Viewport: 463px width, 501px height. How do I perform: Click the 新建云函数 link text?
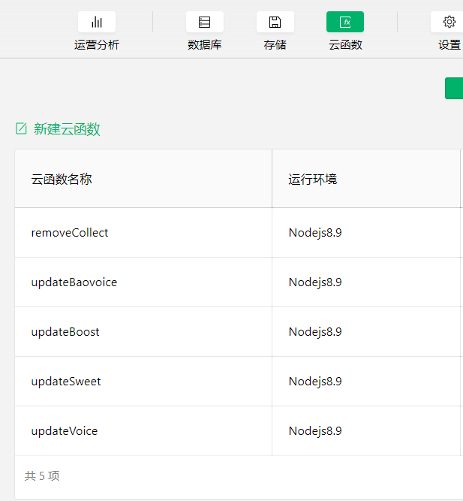[x=67, y=129]
